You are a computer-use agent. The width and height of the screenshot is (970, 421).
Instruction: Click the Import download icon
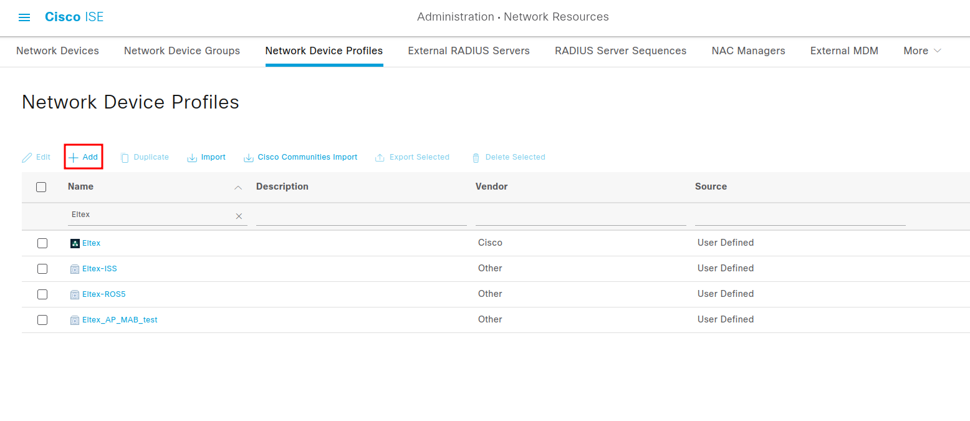tap(192, 158)
